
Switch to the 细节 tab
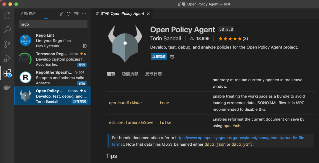[111, 74]
